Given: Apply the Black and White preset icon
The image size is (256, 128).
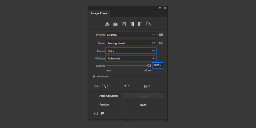Looking at the screenshot, I should click(x=140, y=24).
